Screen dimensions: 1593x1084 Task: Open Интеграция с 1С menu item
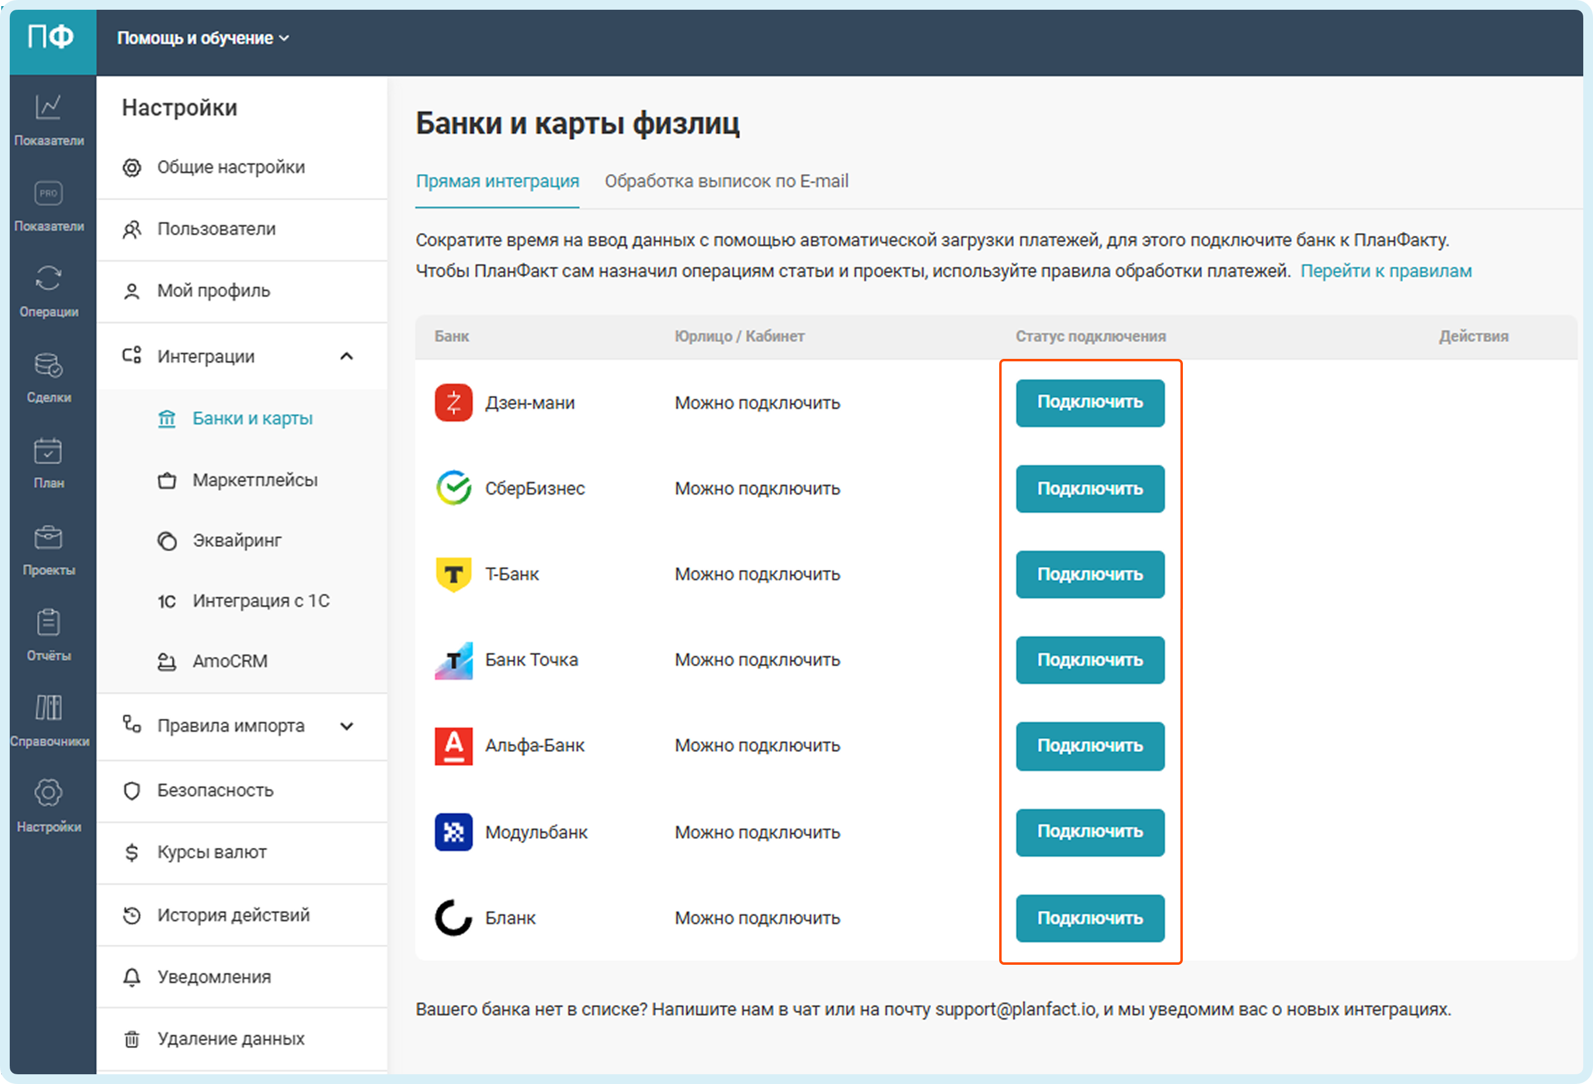(x=260, y=601)
